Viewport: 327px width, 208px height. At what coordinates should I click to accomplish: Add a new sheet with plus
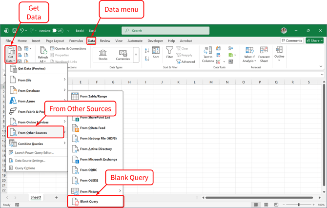tap(56, 198)
